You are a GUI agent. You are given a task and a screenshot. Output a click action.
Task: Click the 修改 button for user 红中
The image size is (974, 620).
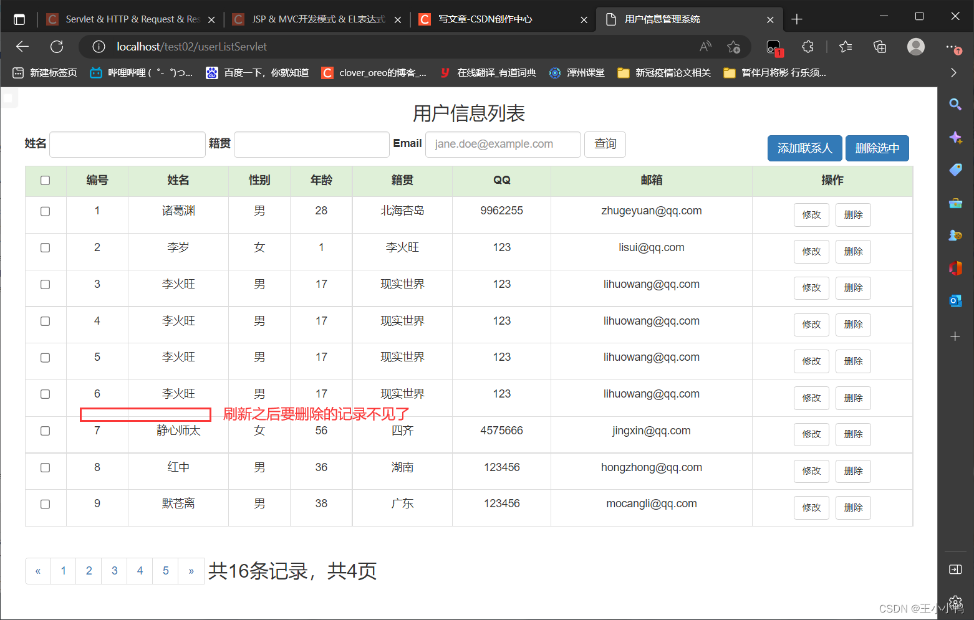(811, 471)
